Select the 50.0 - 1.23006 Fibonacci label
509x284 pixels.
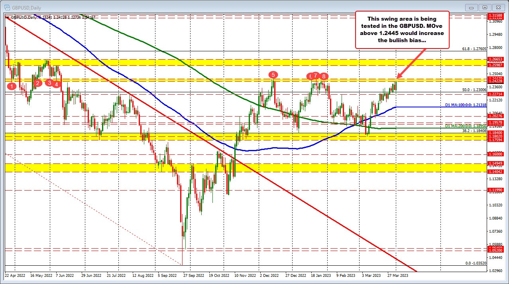tap(474, 90)
